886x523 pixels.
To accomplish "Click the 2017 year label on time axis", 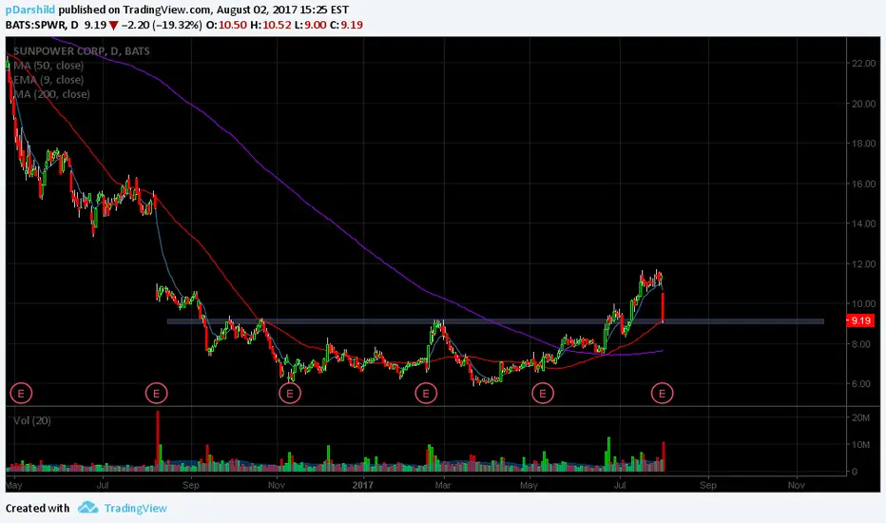I will pyautogui.click(x=363, y=485).
